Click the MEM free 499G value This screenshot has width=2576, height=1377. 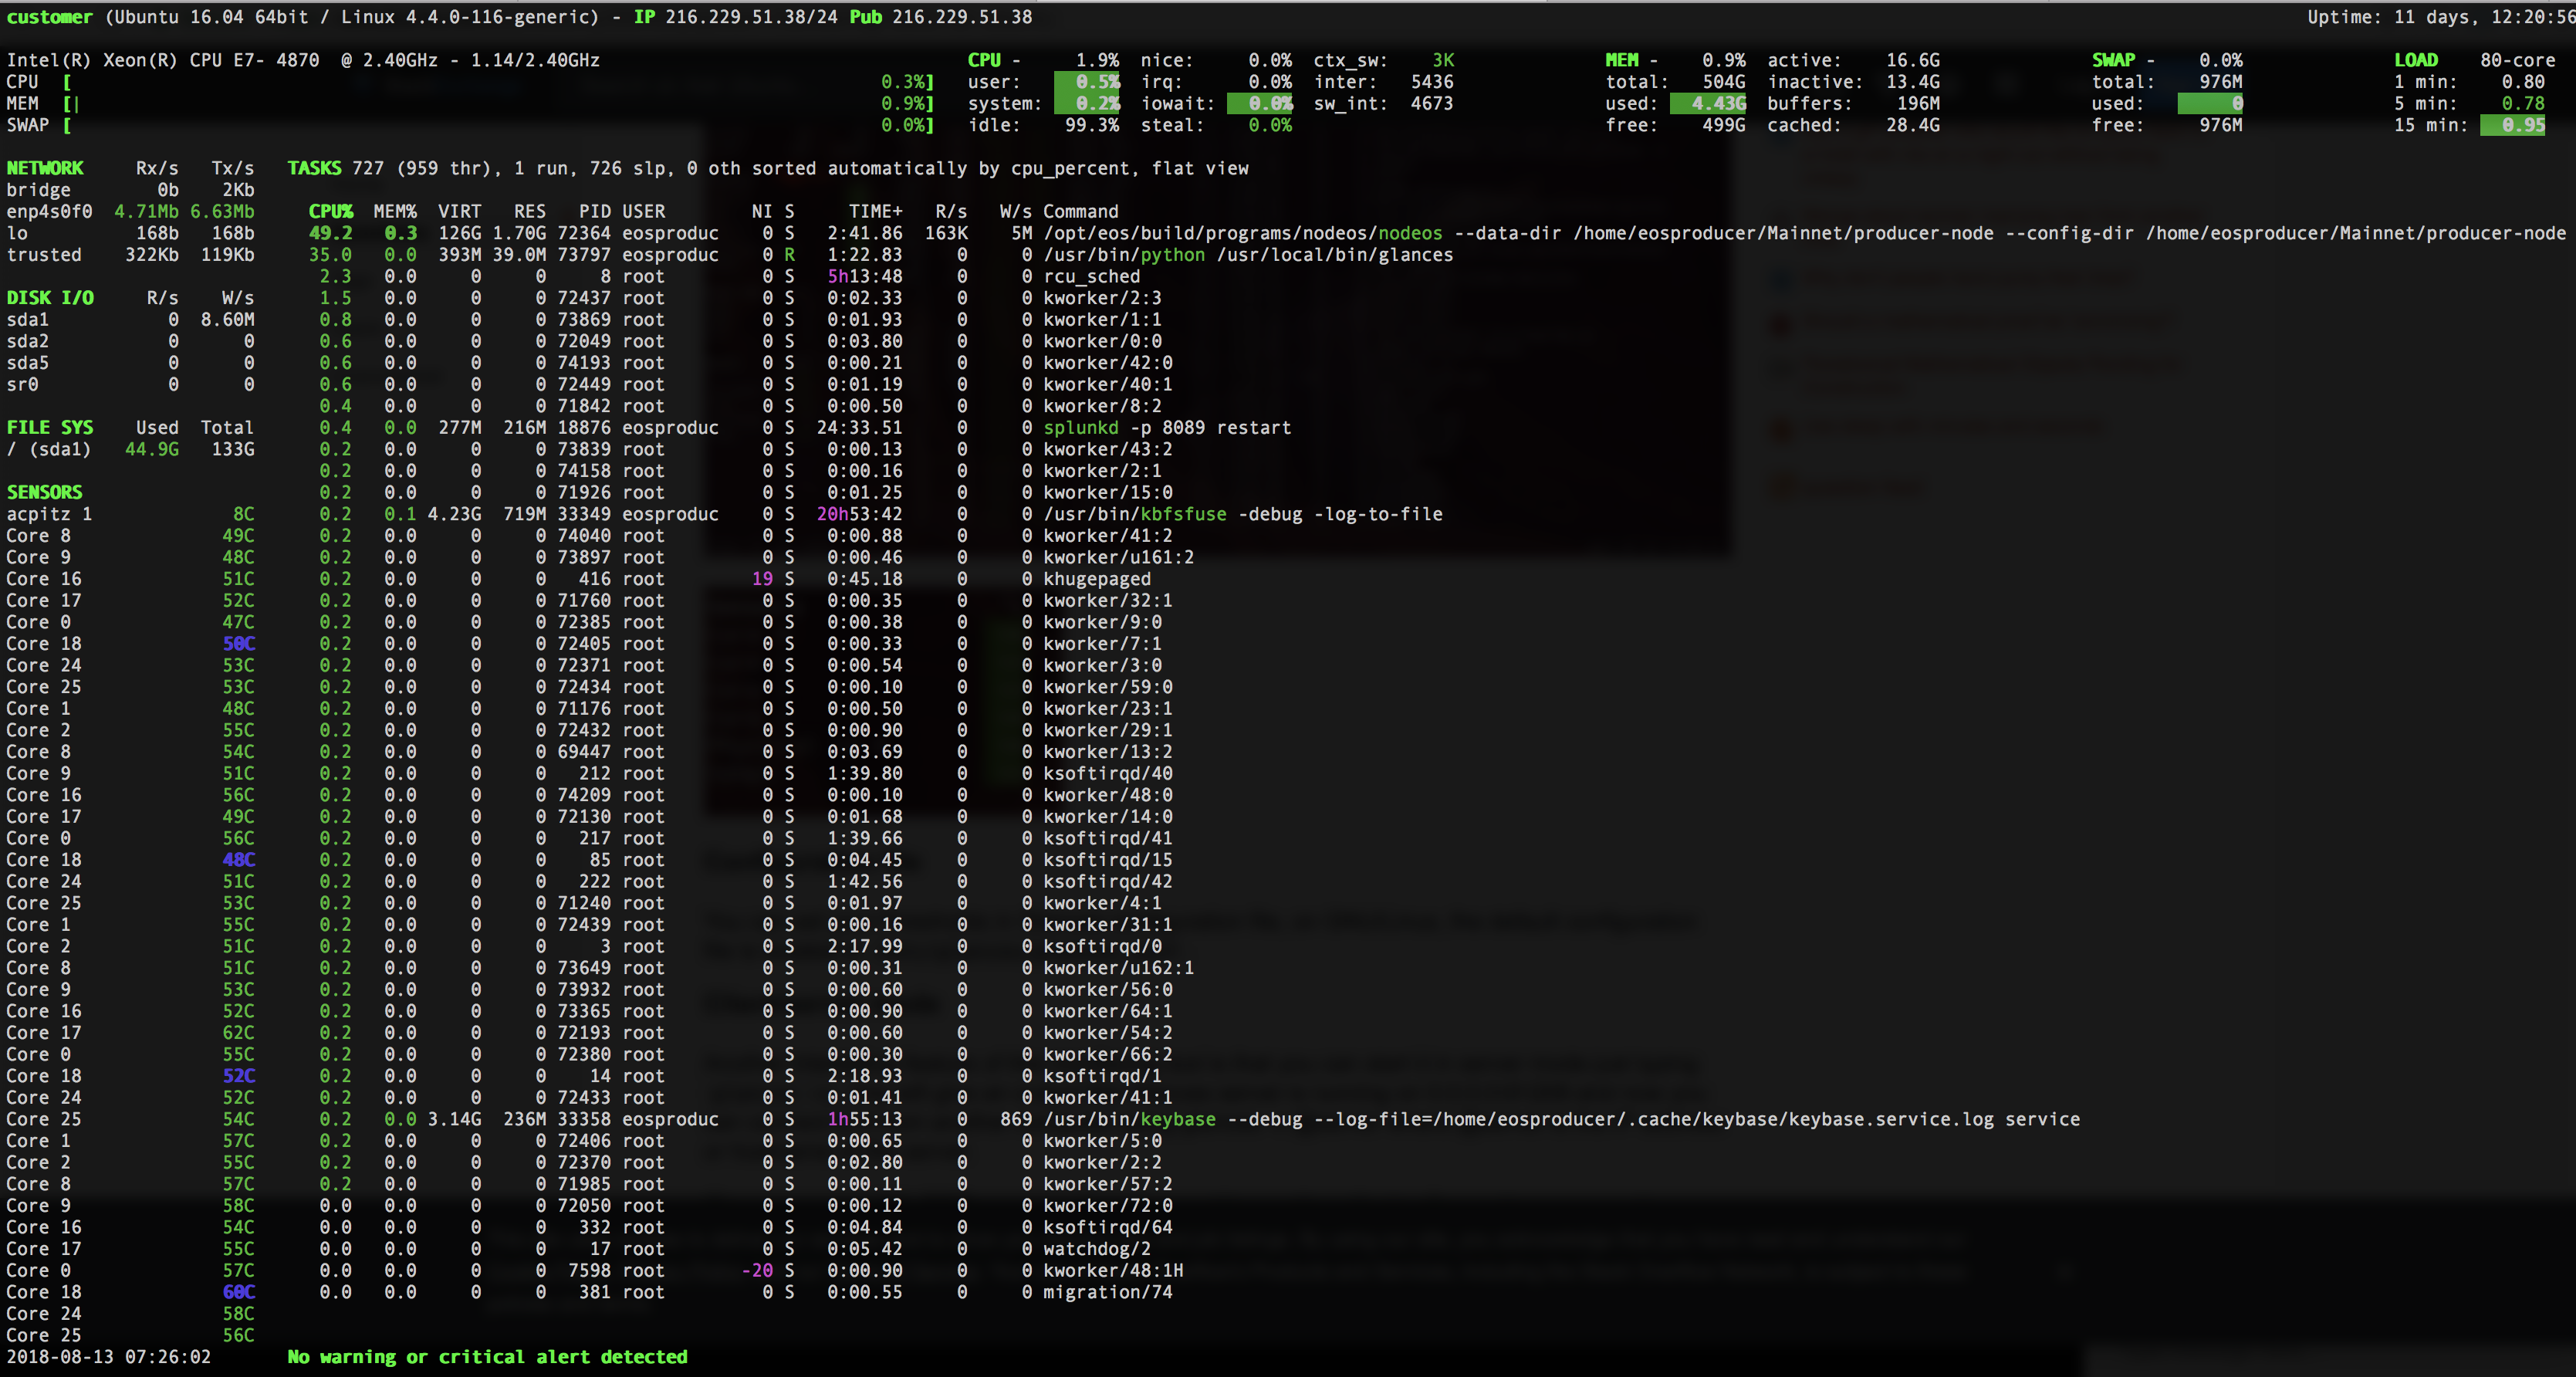click(x=1724, y=125)
